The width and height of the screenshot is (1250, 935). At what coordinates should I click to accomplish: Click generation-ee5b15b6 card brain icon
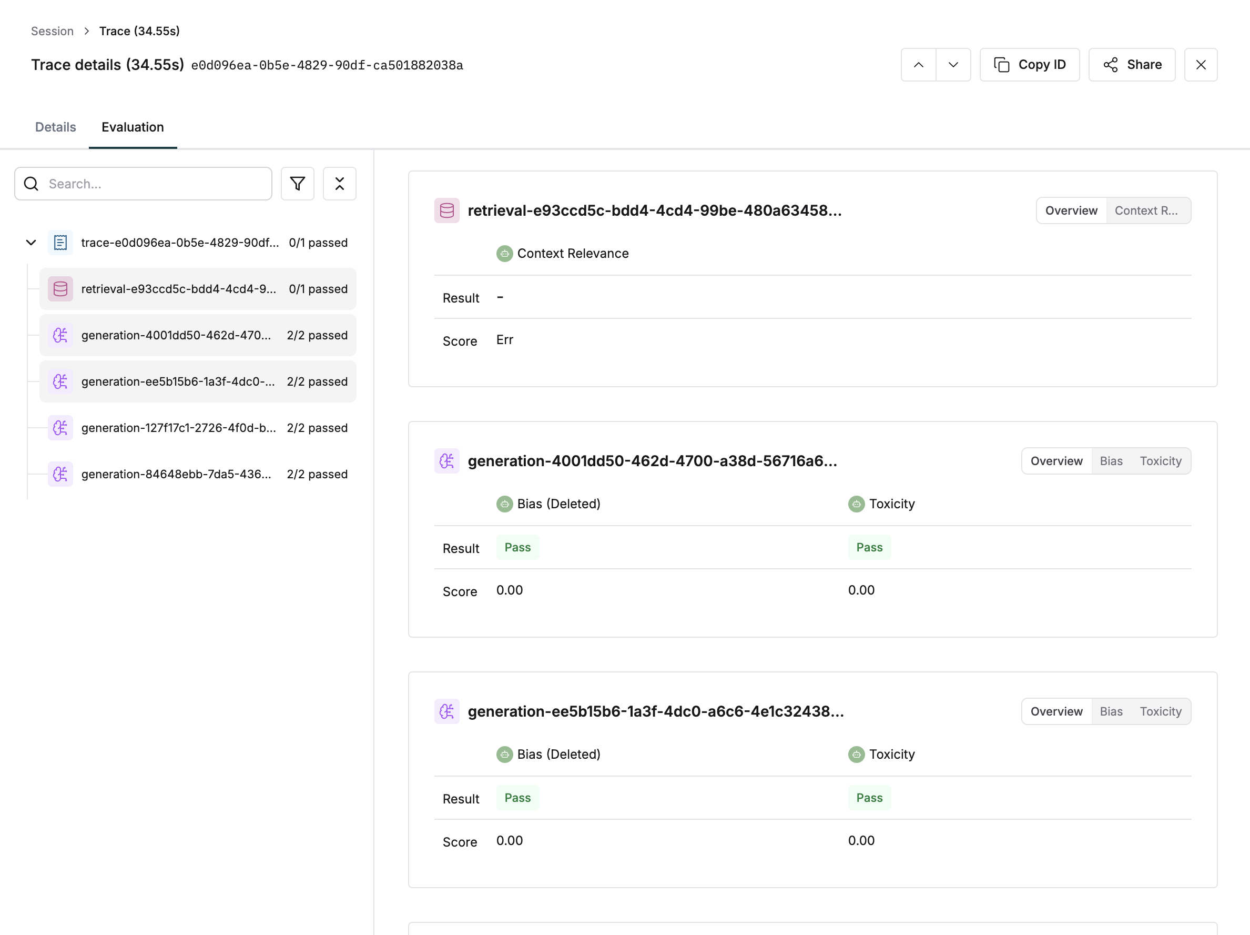pos(446,712)
